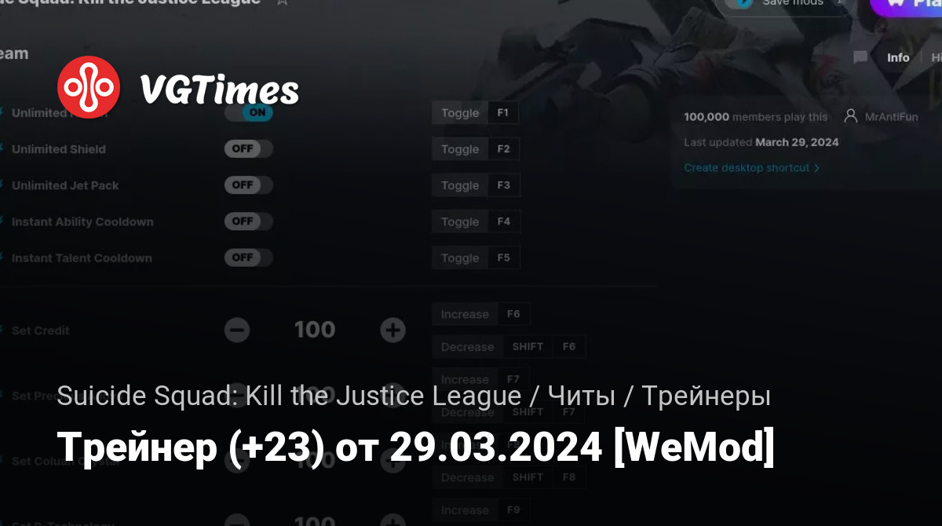Click the Increase F6 hotkey button
Viewport: 942px width, 526px height.
point(481,314)
